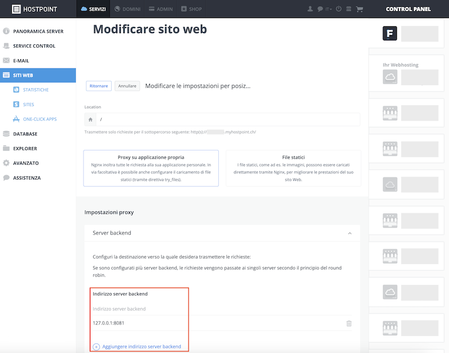Collapse the Server backend section

click(x=350, y=233)
